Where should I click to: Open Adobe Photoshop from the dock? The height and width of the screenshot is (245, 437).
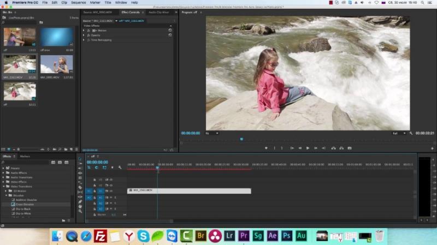(286, 236)
